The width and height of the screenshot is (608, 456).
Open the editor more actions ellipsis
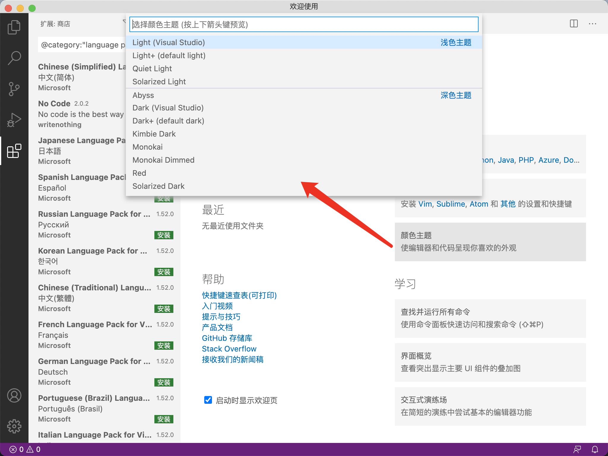(x=593, y=24)
